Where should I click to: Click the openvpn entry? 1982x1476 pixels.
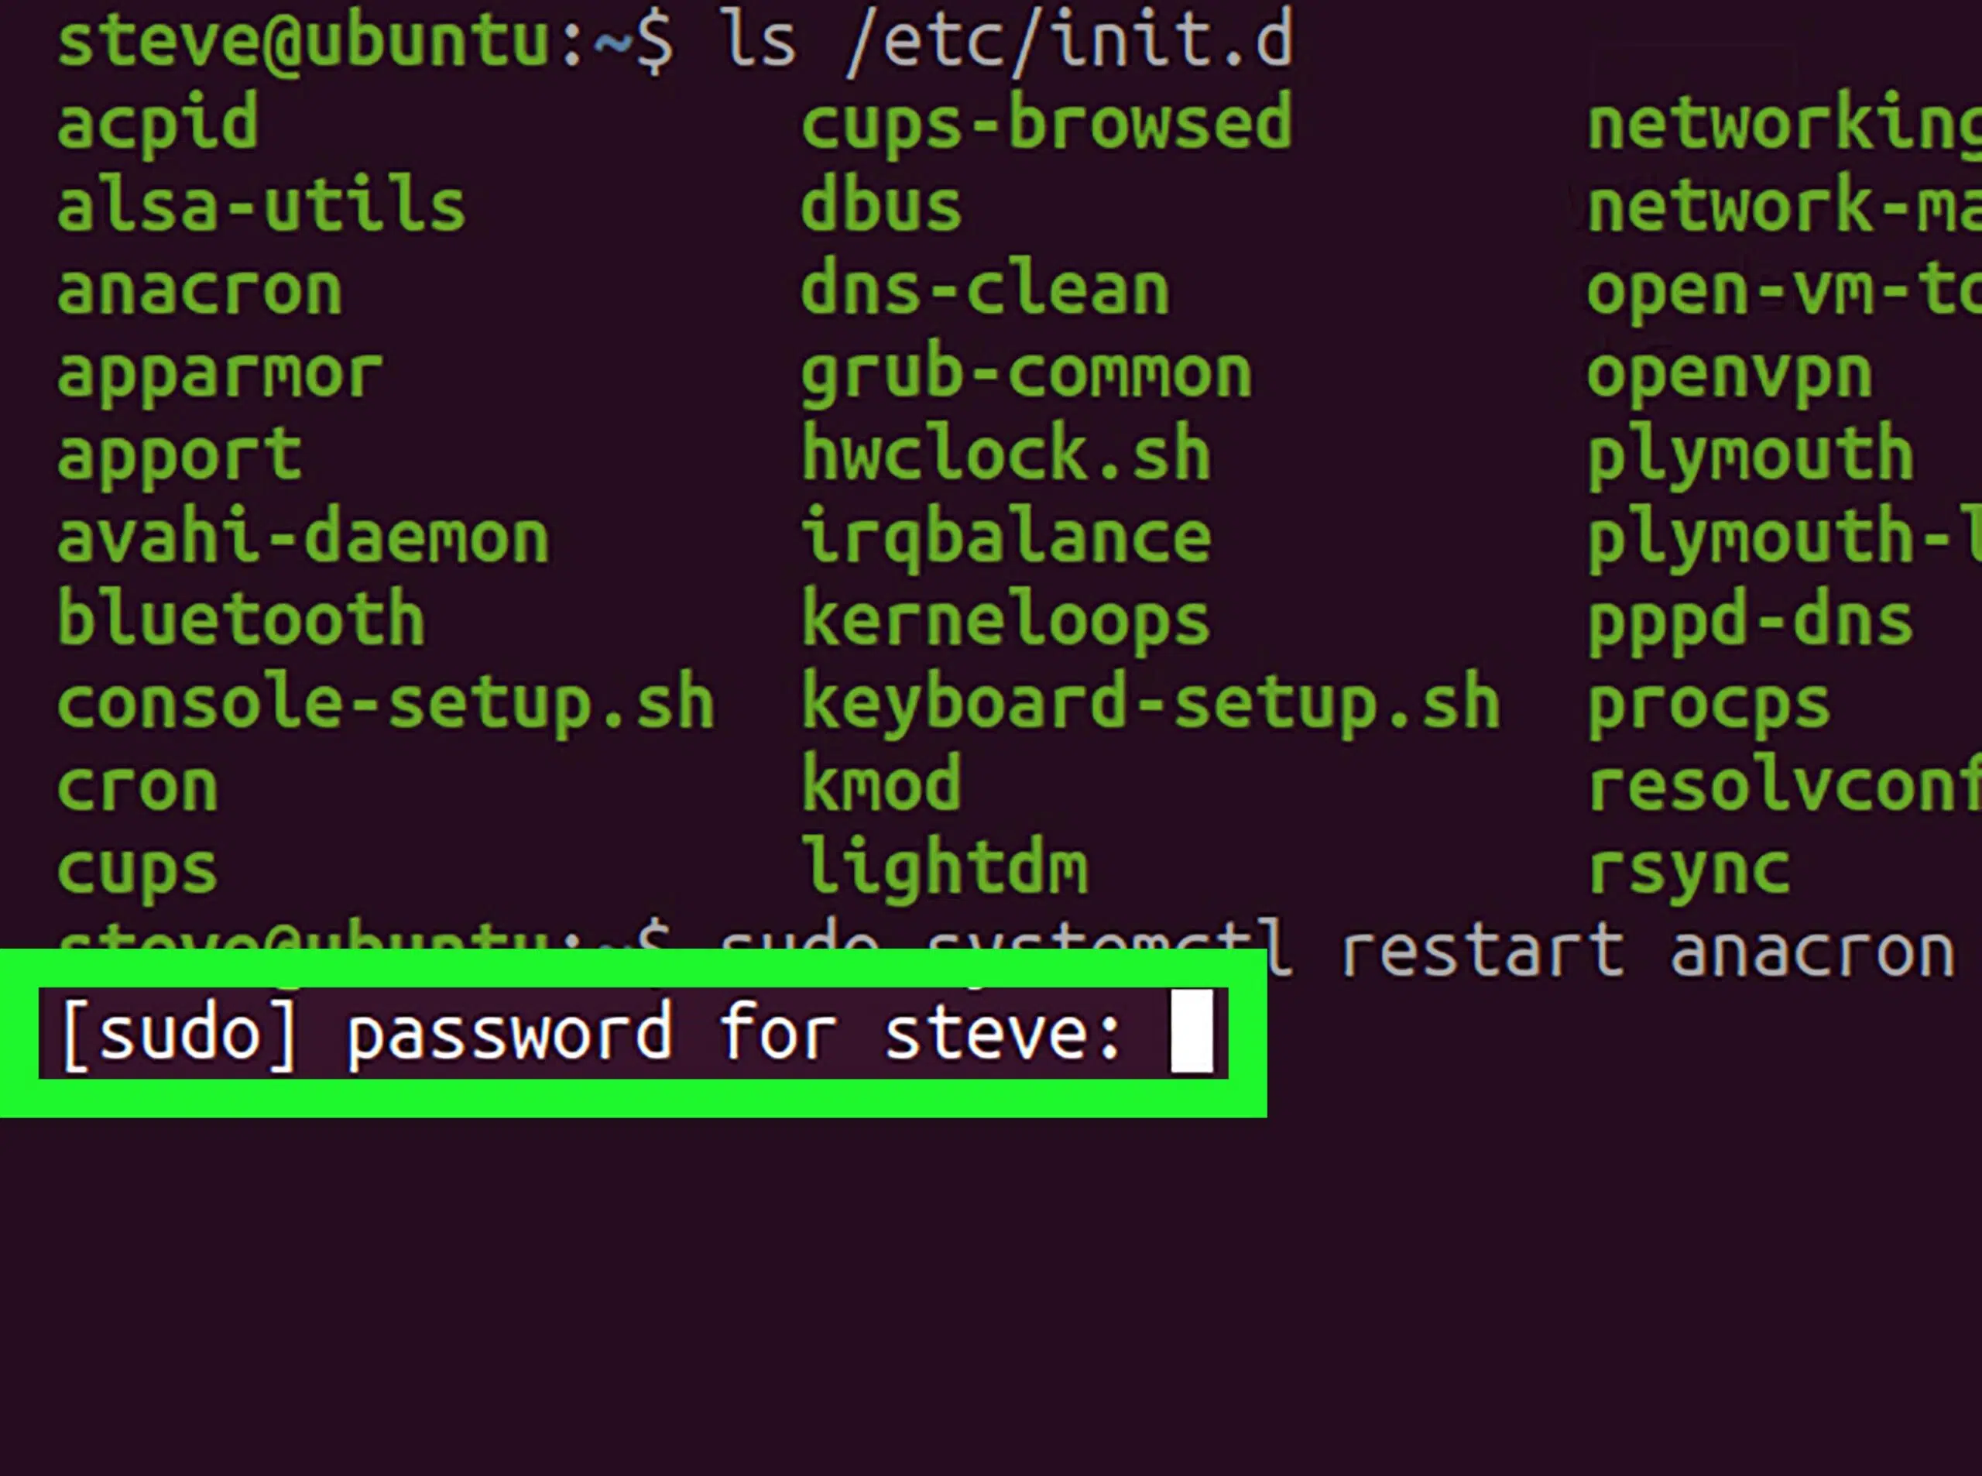coord(1728,373)
